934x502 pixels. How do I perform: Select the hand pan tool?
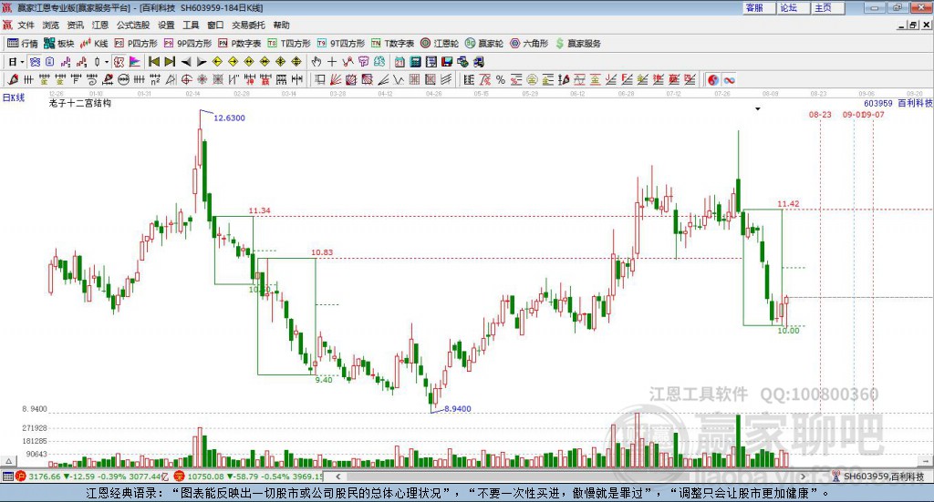pyautogui.click(x=317, y=62)
